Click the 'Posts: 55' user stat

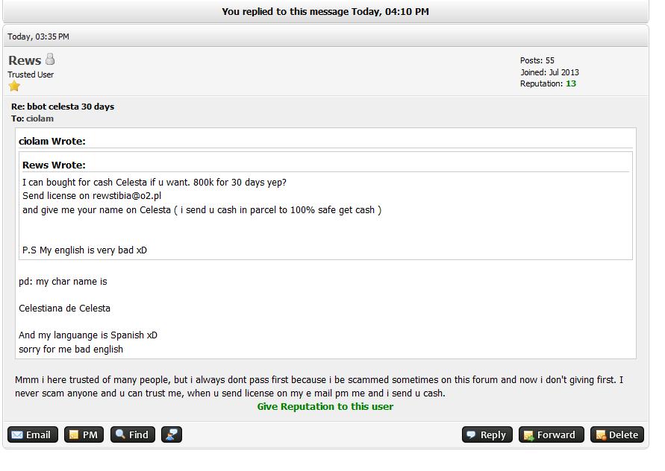pos(537,60)
